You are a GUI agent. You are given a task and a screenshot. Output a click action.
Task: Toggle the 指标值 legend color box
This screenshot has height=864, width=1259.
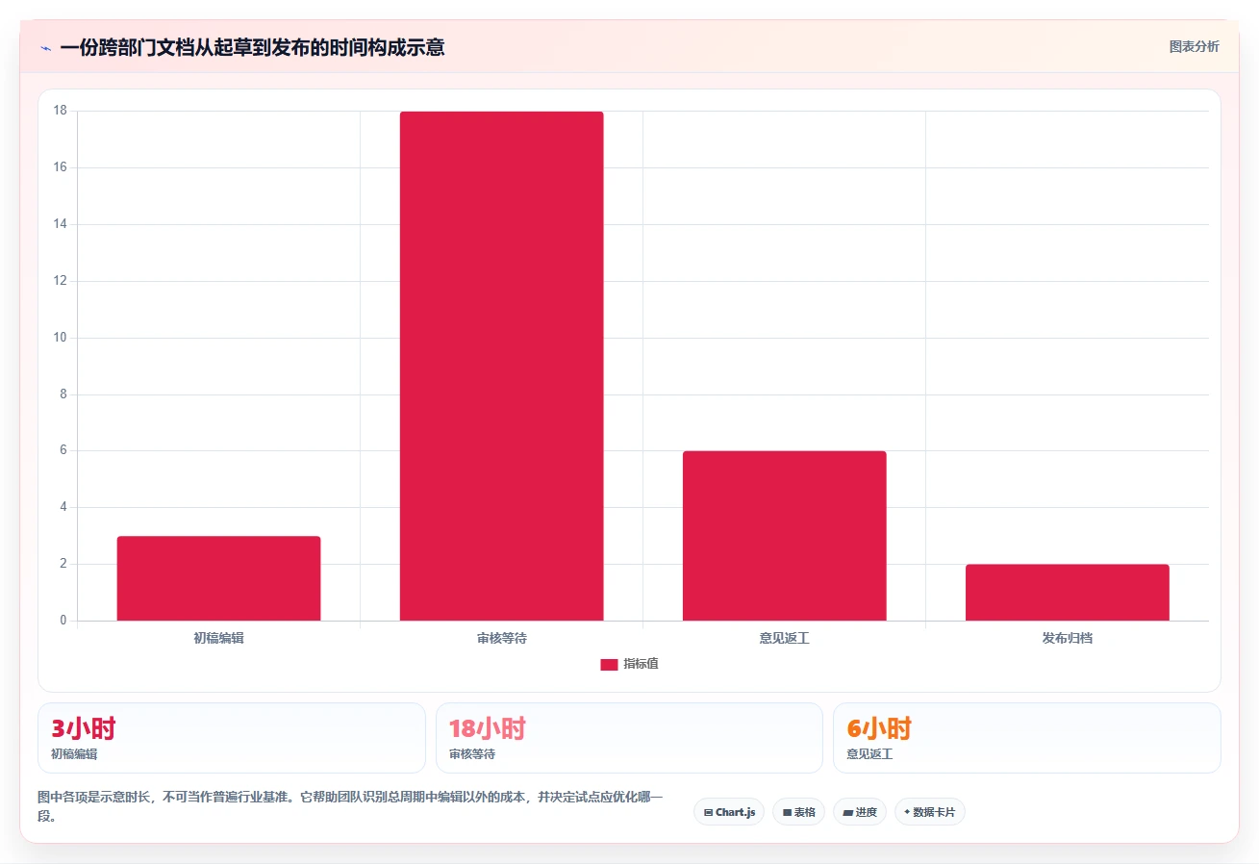tap(609, 664)
